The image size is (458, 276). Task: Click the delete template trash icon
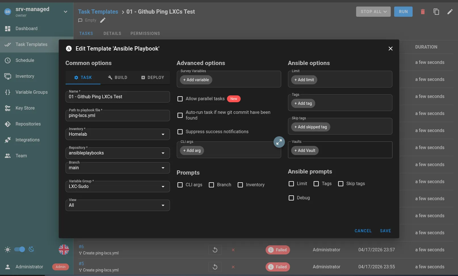click(423, 12)
